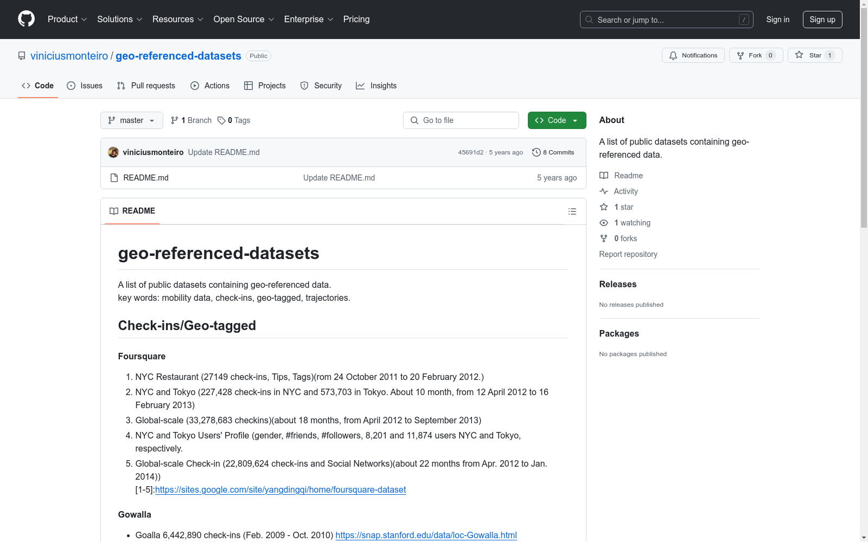Viewport: 868px width, 542px height.
Task: Open geo-referenced-datasets repository title link
Action: coord(178,56)
